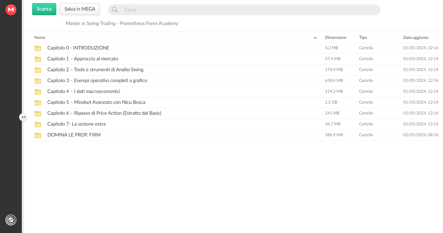Click folder icon of Capitolo 0 - INTRODUZIONE
Screen dimensions: 443x233
tap(38, 48)
